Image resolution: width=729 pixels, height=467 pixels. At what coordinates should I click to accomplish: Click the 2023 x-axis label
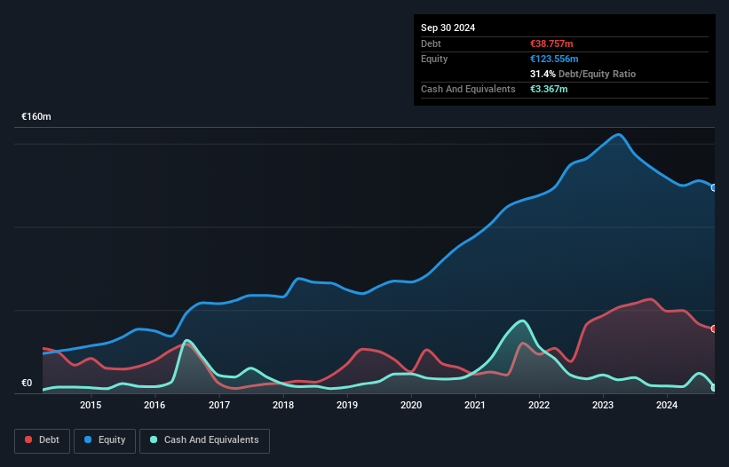tap(603, 405)
